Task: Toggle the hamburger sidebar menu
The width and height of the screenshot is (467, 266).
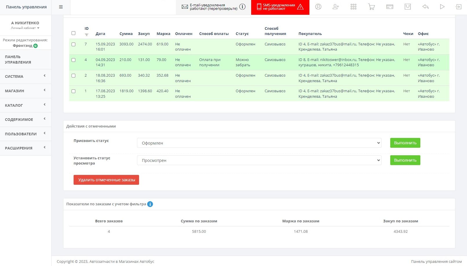Action: 61,7
